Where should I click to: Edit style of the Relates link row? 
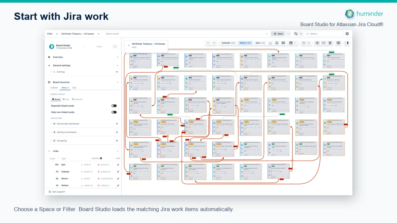pyautogui.click(x=118, y=185)
